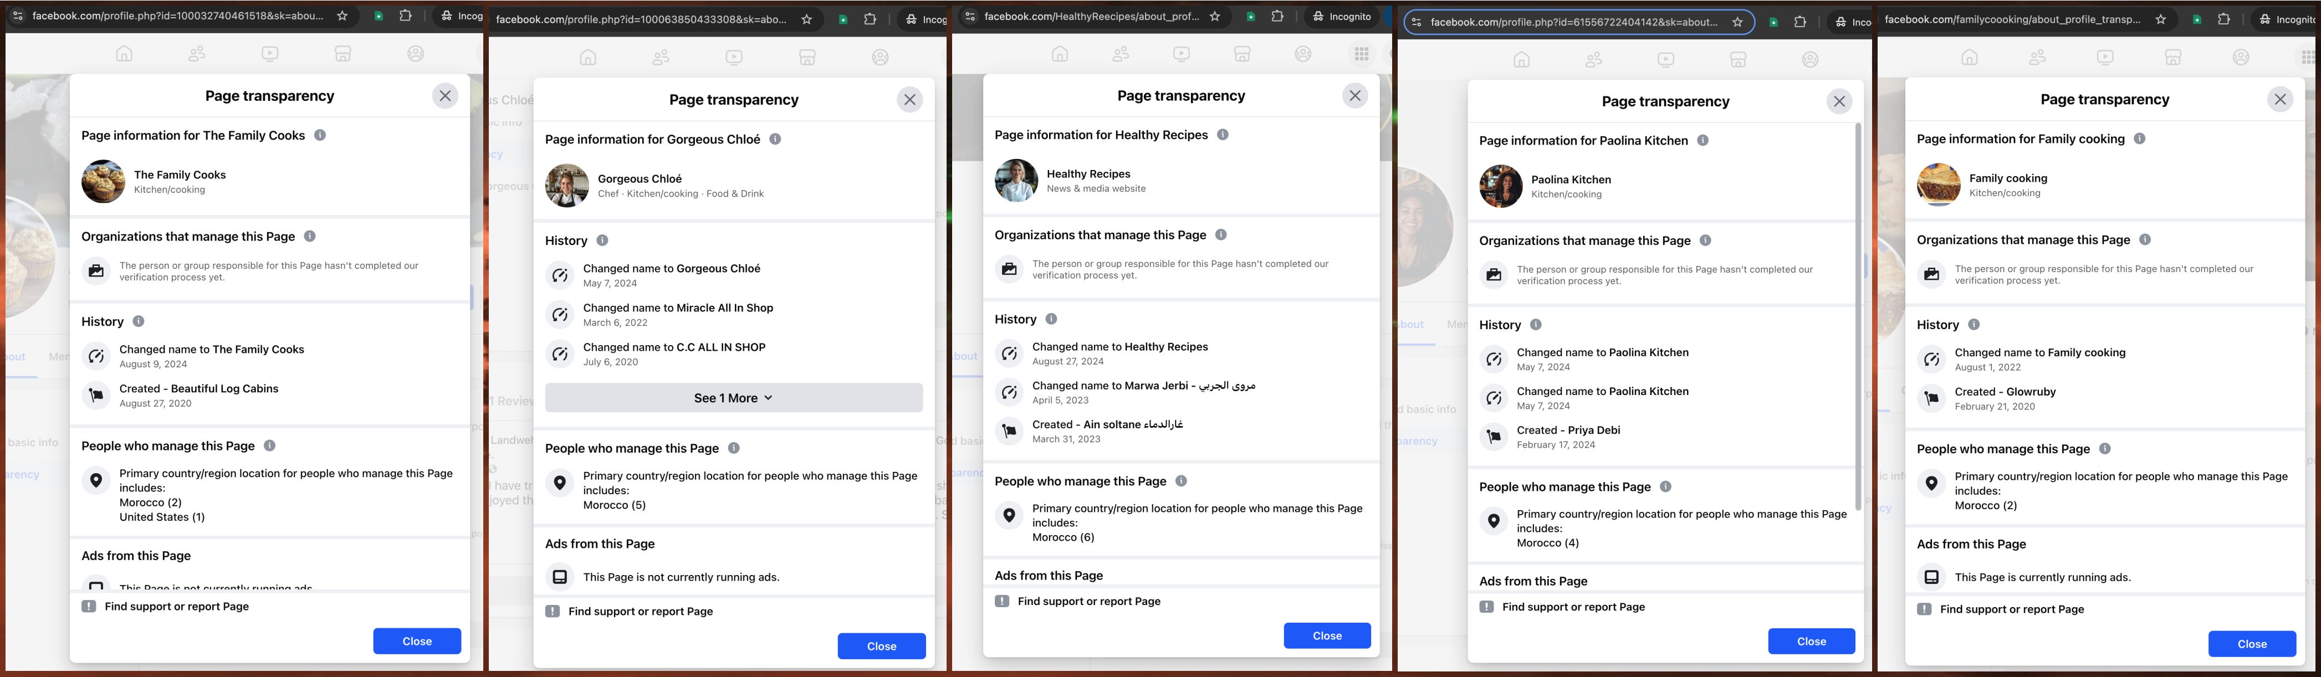Select 'Created - Beautiful Log Cabins' history entry
The height and width of the screenshot is (677, 2321).
tap(198, 395)
